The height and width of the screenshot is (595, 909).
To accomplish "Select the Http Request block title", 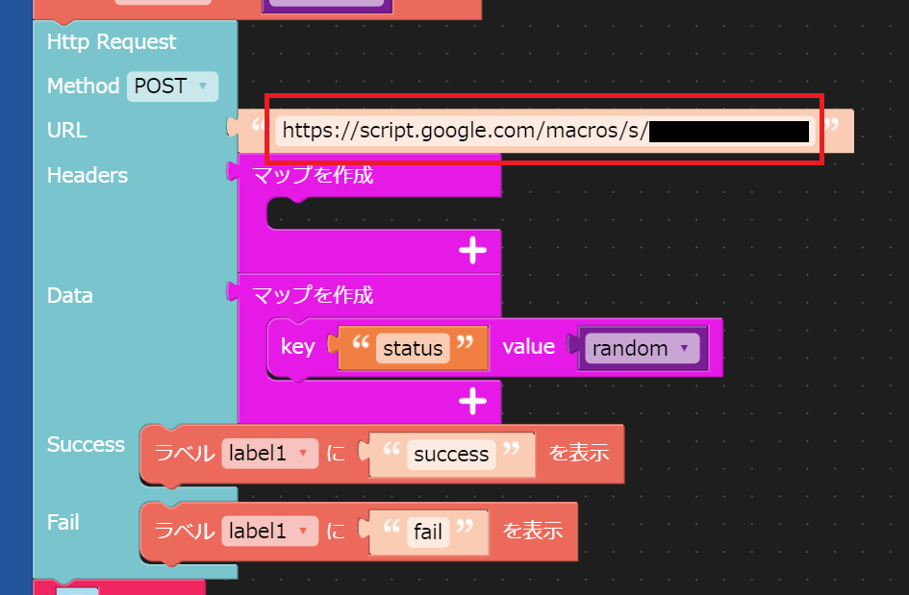I will pyautogui.click(x=112, y=42).
